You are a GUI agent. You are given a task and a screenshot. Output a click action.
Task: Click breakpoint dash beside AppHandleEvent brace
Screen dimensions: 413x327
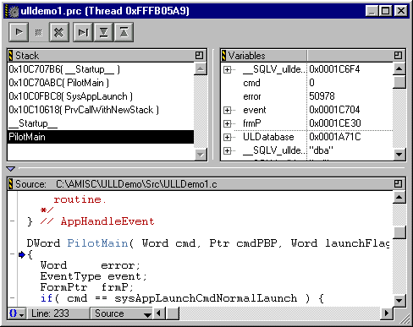[x=12, y=221]
